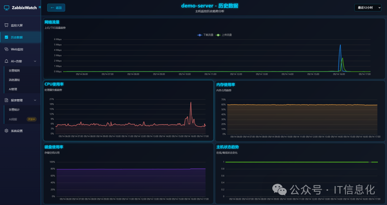Collapse the sidebar using the icon beside ZabbixWatch
The image size is (387, 205).
pos(39,7)
